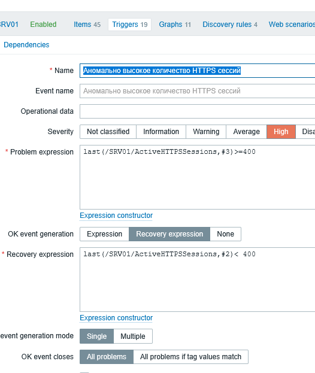Switch to Dependencies tab

[x=26, y=45]
